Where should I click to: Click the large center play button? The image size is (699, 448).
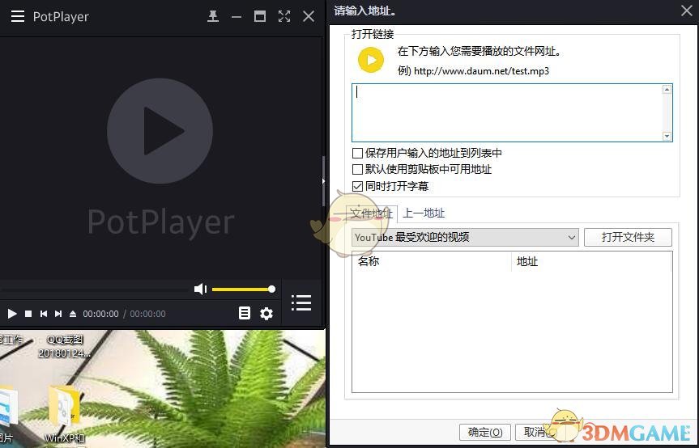pyautogui.click(x=160, y=131)
